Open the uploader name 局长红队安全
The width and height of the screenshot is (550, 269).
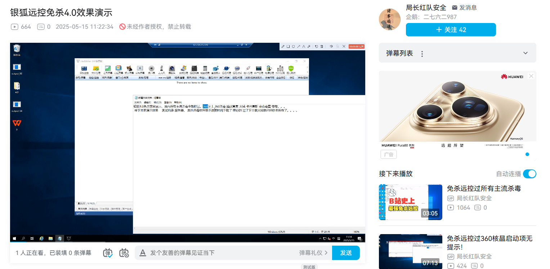(x=426, y=8)
